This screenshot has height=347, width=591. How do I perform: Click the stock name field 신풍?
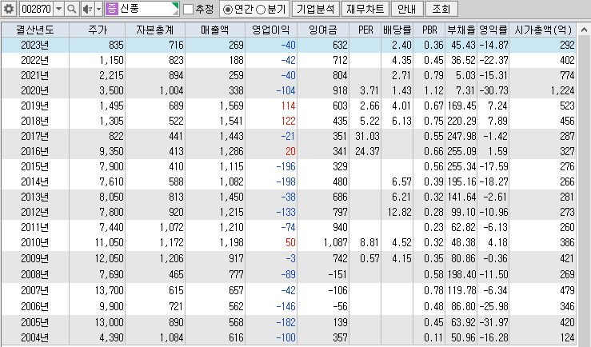pos(142,9)
